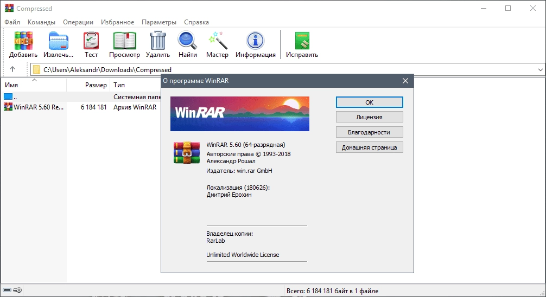Screen dimensions: 546x297
Task: Open the Параметры menu
Action: pyautogui.click(x=159, y=22)
